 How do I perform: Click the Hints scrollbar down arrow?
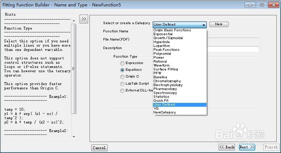(74, 137)
